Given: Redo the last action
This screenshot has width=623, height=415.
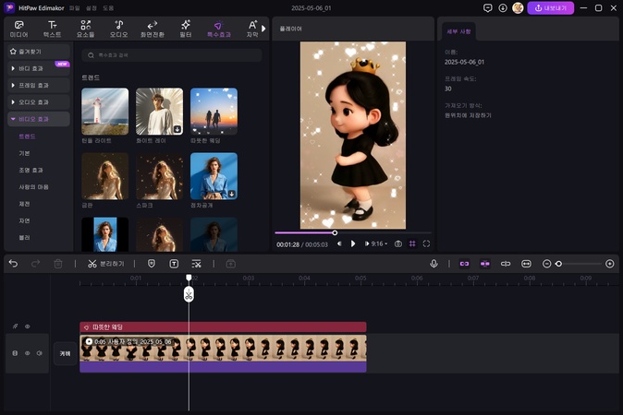Looking at the screenshot, I should pyautogui.click(x=35, y=264).
